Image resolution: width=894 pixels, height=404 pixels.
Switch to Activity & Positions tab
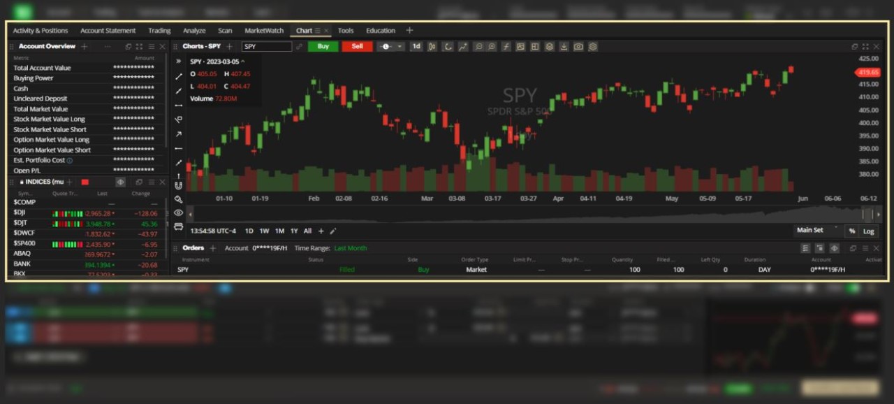tap(41, 31)
